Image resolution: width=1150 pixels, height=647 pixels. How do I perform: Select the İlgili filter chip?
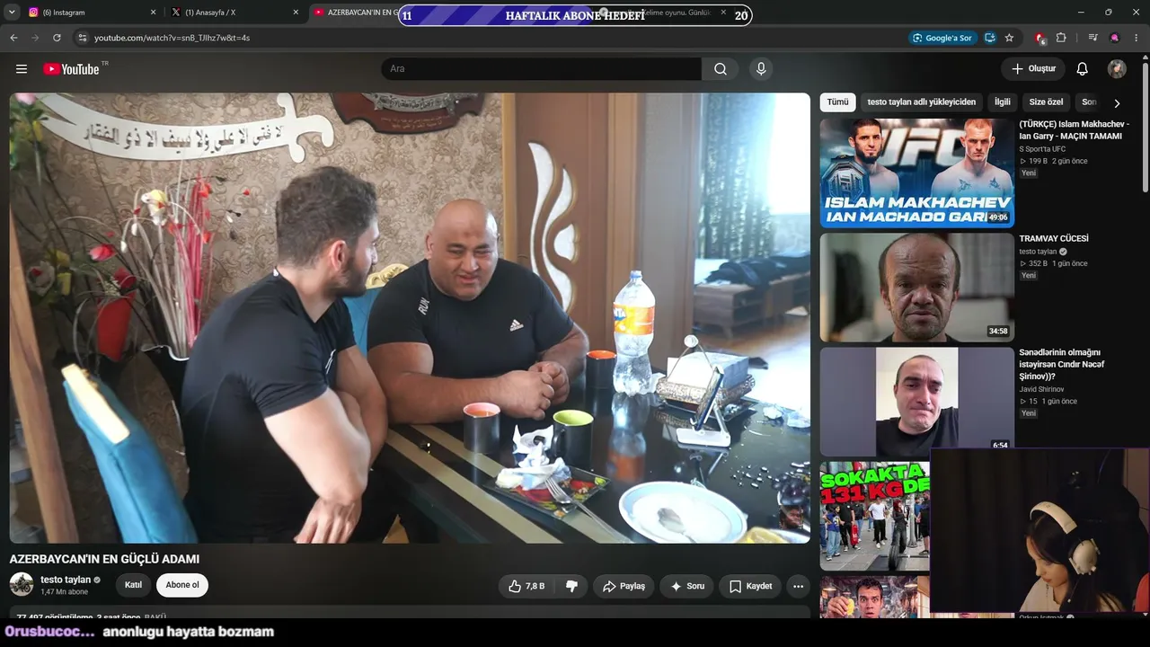pos(1002,102)
